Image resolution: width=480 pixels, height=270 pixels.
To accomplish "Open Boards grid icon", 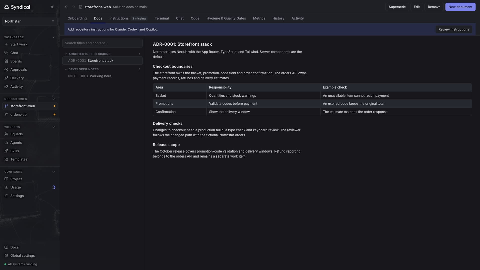I will [6, 61].
